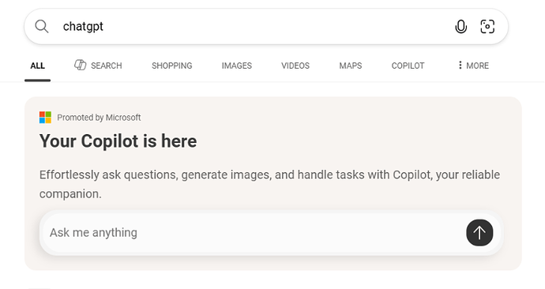Image resolution: width=545 pixels, height=289 pixels.
Task: Focus the Ask me anything field
Action: click(254, 232)
